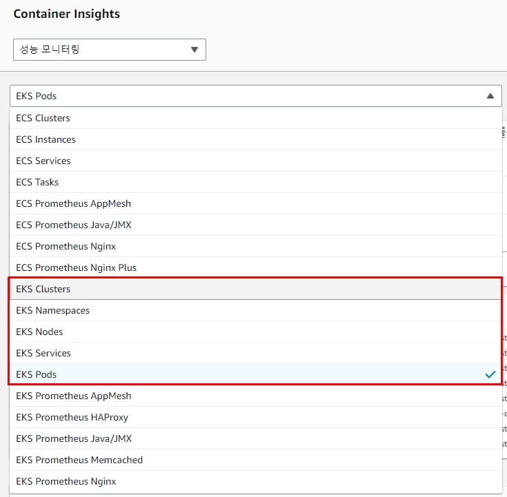Viewport: 507px width, 497px height.
Task: Select EKS Prometheus Java/JMX entry
Action: [x=256, y=438]
